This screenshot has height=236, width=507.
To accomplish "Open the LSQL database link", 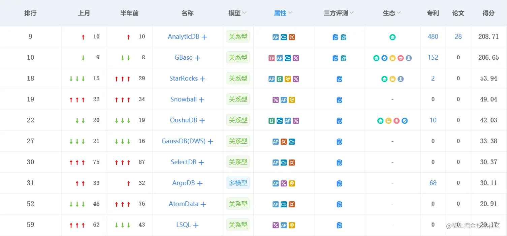I will (184, 225).
